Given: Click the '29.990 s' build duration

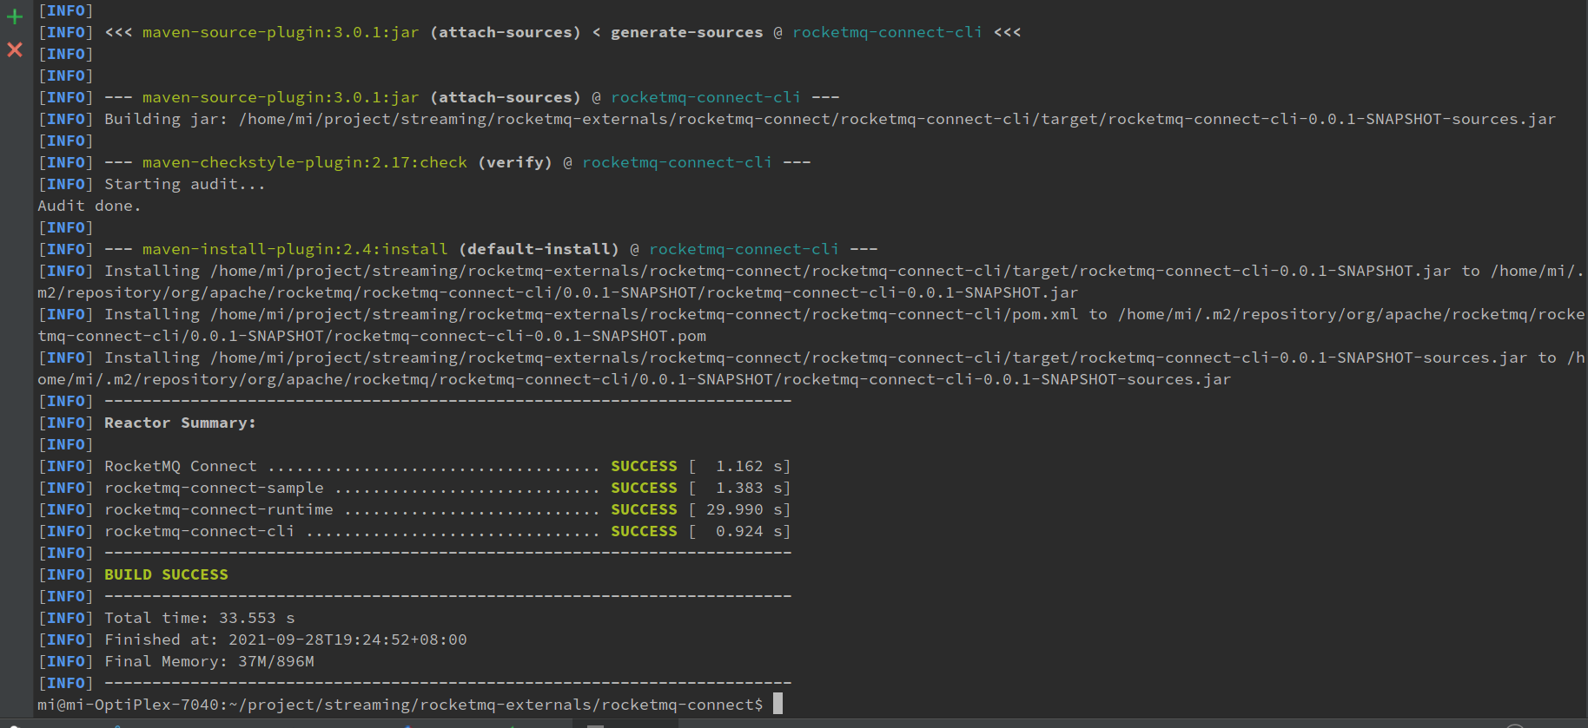Looking at the screenshot, I should (744, 509).
